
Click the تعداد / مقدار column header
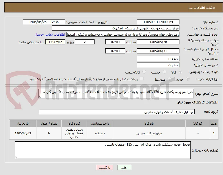pyautogui.click(x=49, y=124)
